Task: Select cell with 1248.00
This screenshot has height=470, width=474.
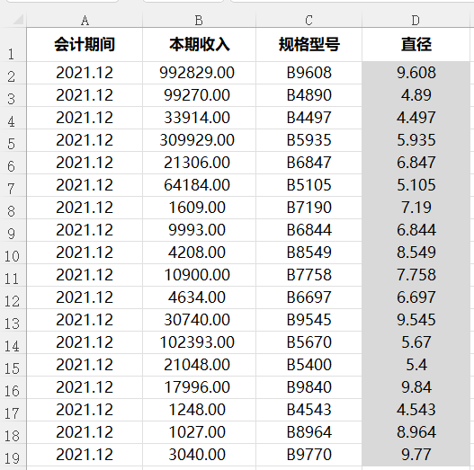Action: [x=199, y=410]
